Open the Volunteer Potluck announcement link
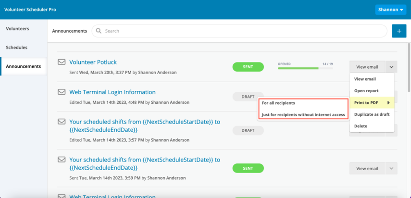Image resolution: width=411 pixels, height=198 pixels. [93, 62]
